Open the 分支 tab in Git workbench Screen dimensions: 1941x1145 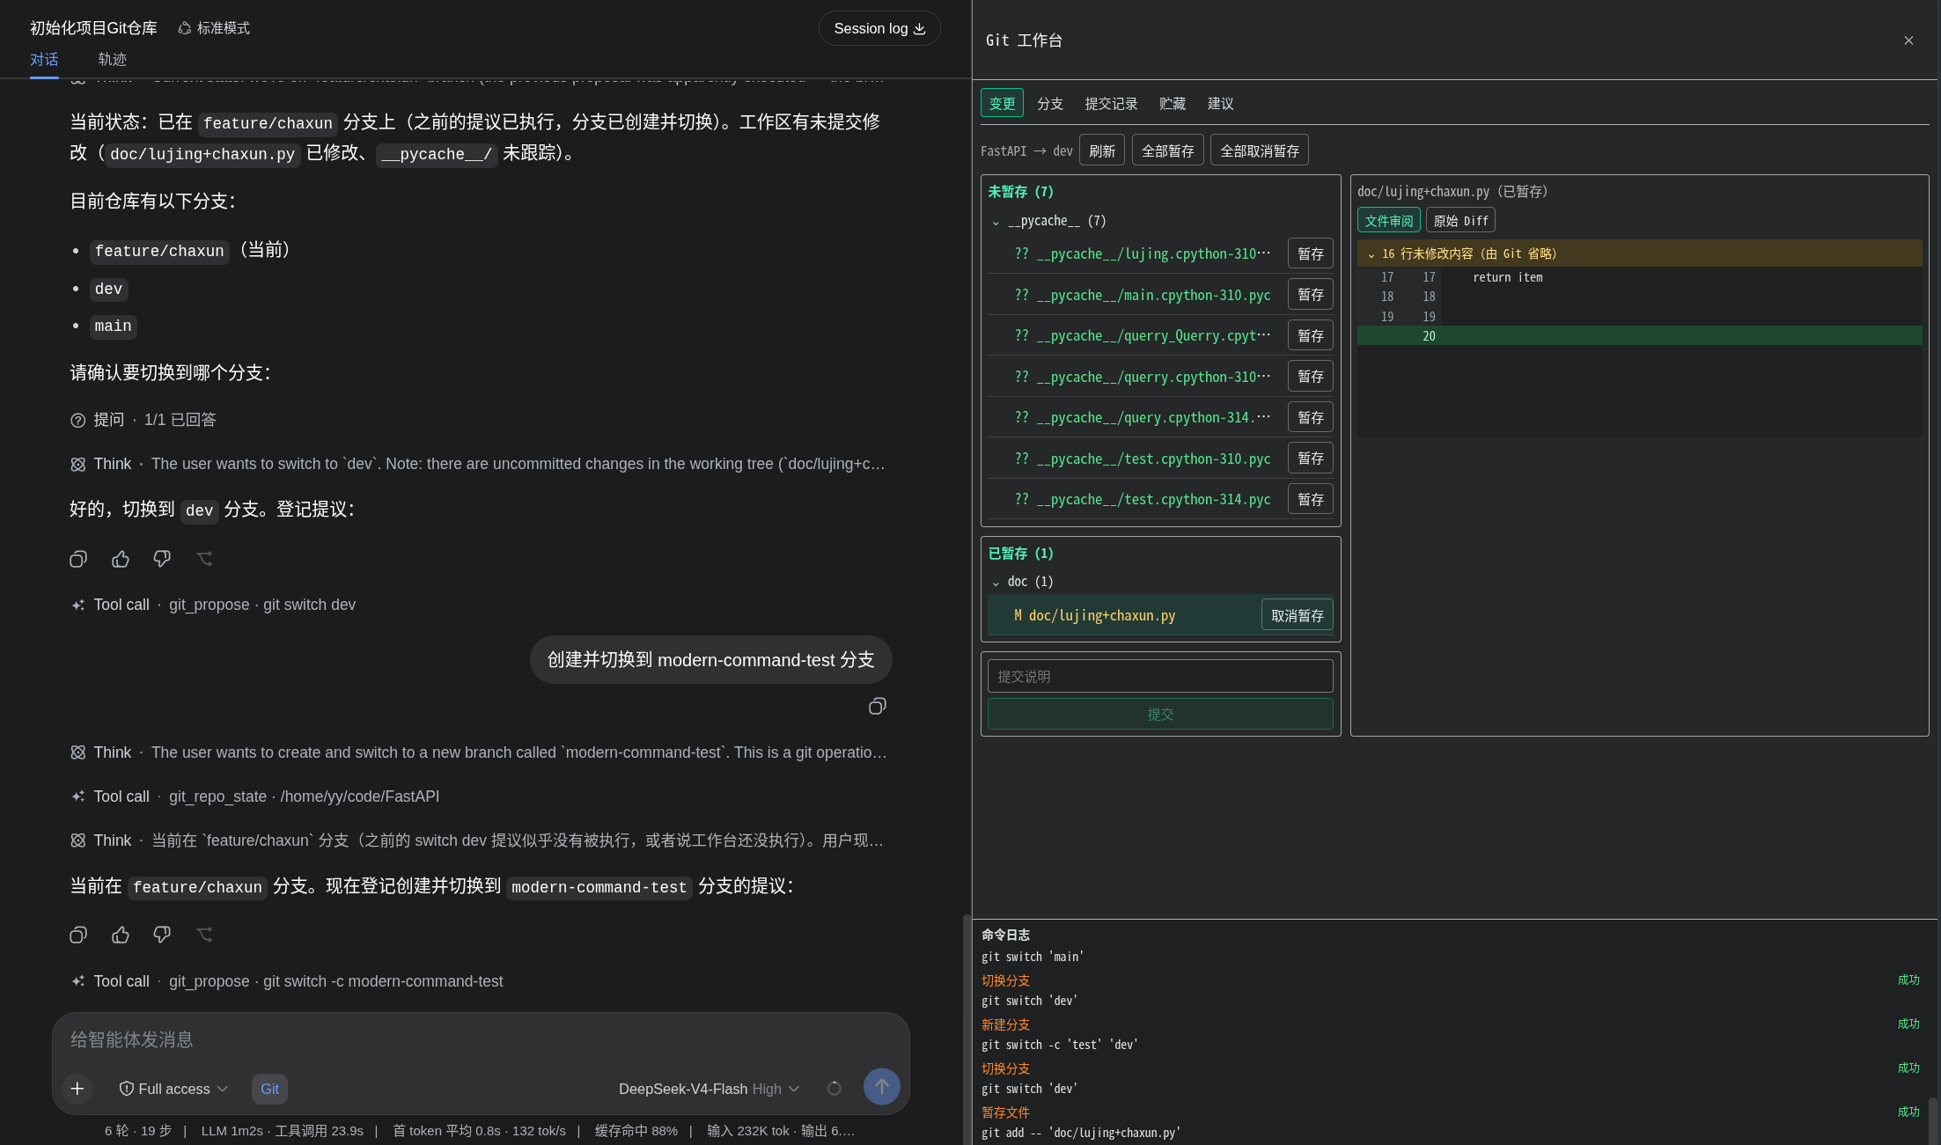click(1050, 104)
